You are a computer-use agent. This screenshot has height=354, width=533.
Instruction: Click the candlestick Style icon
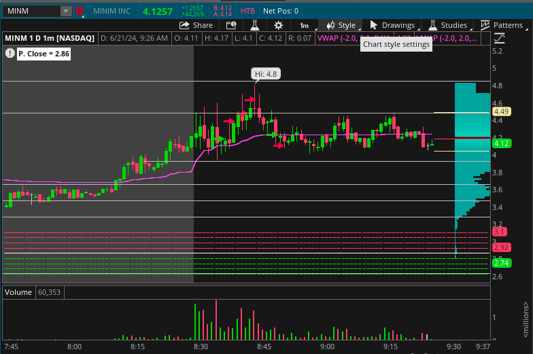pyautogui.click(x=330, y=25)
